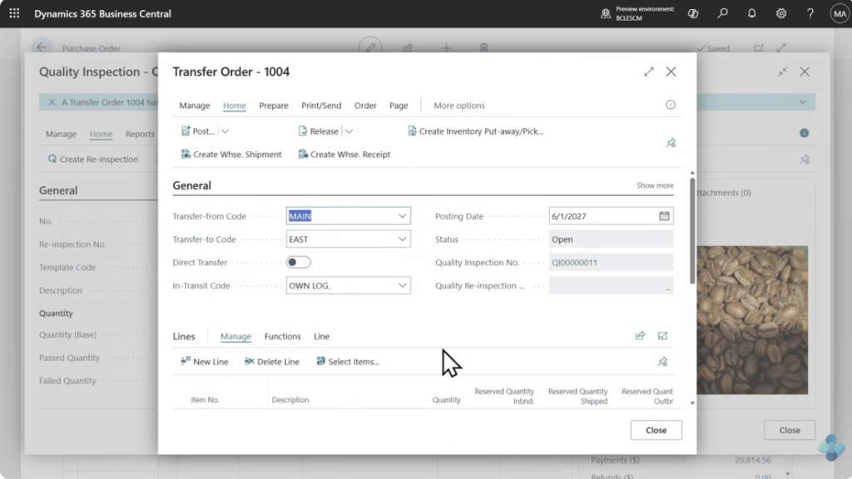Toggle the Direct Transfer switch
This screenshot has width=852, height=479.
pos(299,262)
